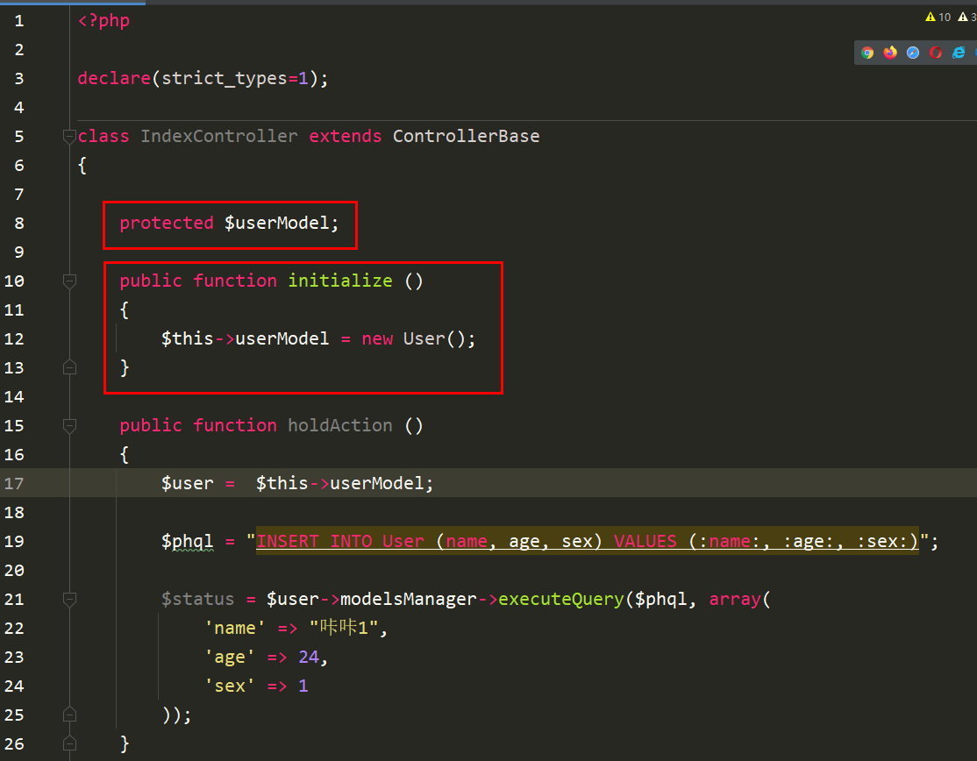Click '$userModel' property declaration on line 8
Image resolution: width=977 pixels, height=761 pixels.
(x=276, y=223)
